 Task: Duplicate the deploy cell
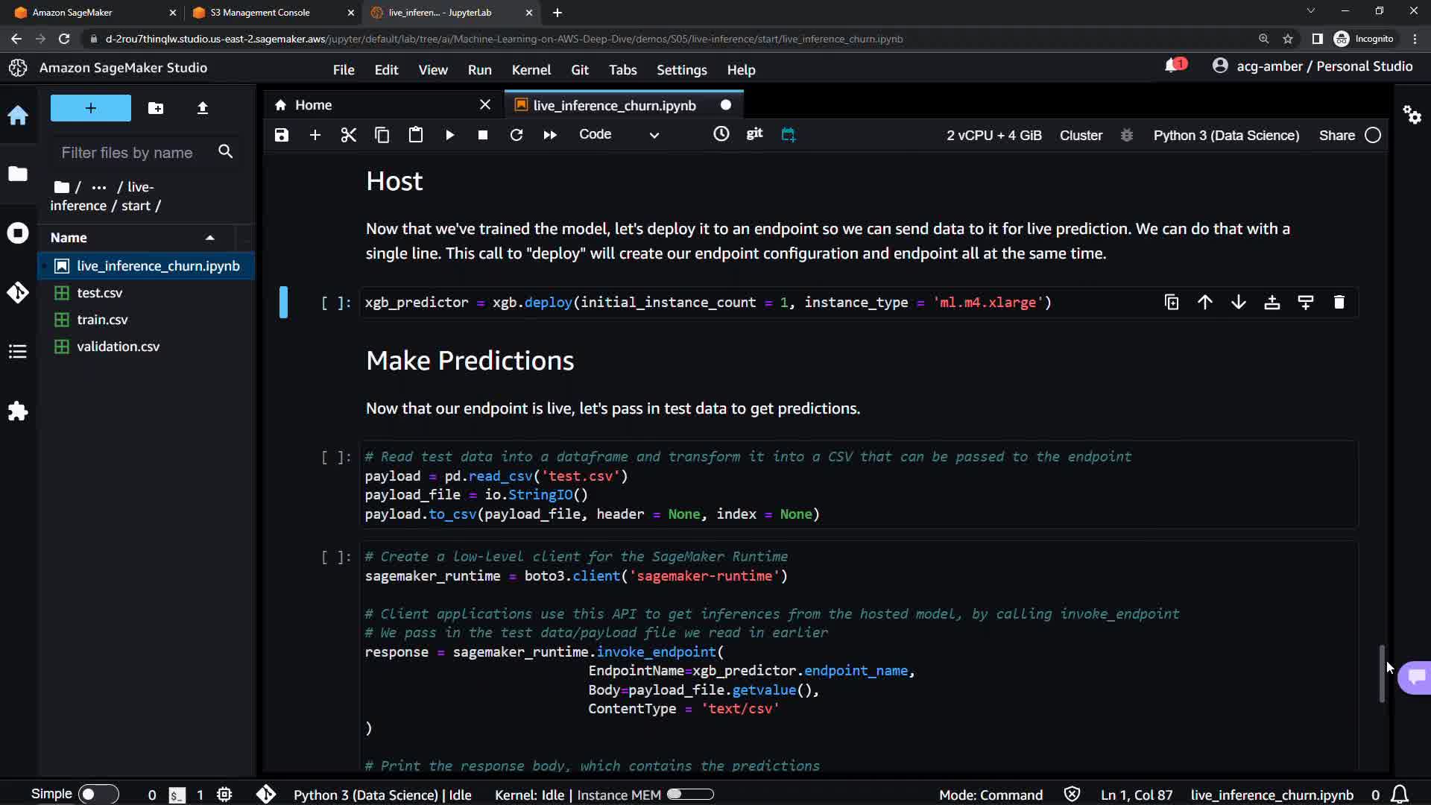coord(1171,302)
